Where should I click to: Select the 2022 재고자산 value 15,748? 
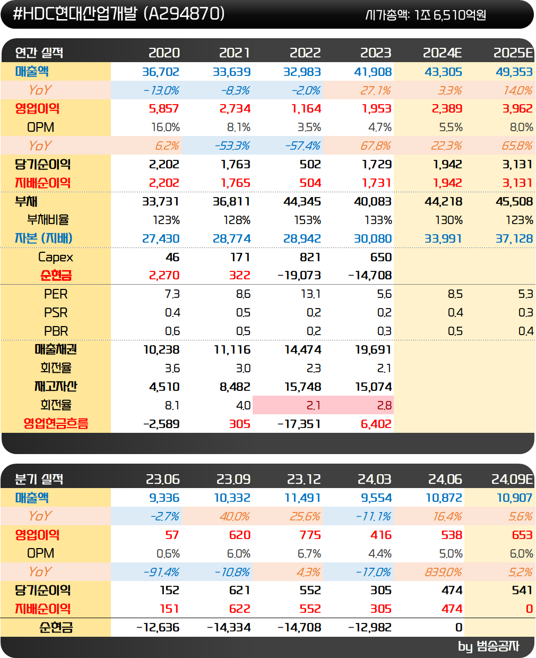pos(303,387)
